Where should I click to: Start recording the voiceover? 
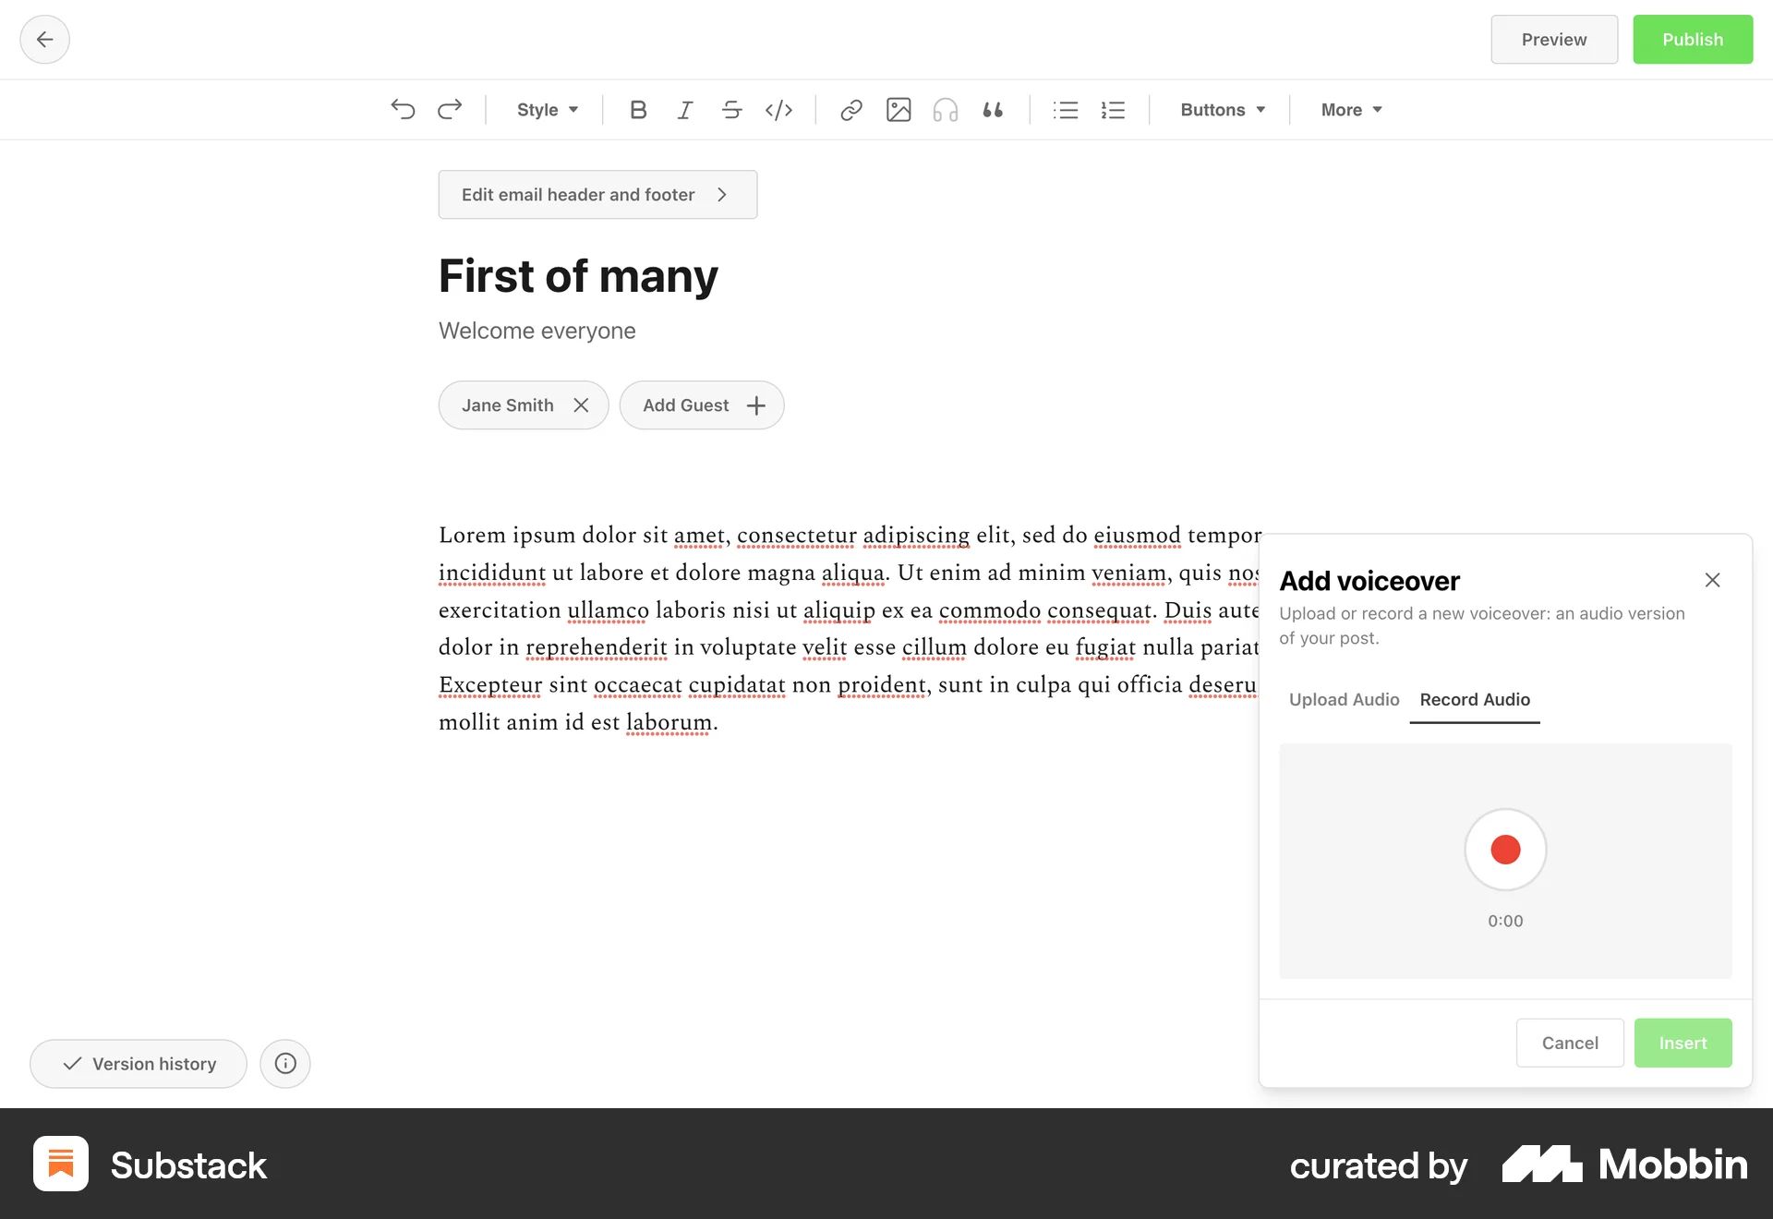click(x=1505, y=850)
